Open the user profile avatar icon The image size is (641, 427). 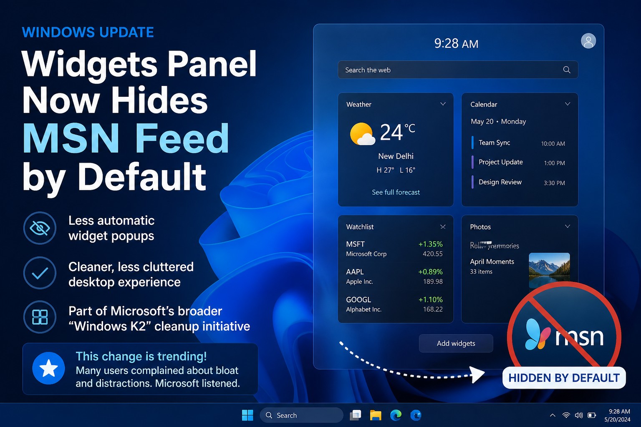[588, 41]
